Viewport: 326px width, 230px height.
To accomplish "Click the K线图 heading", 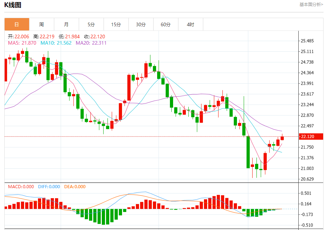I will (x=13, y=5).
